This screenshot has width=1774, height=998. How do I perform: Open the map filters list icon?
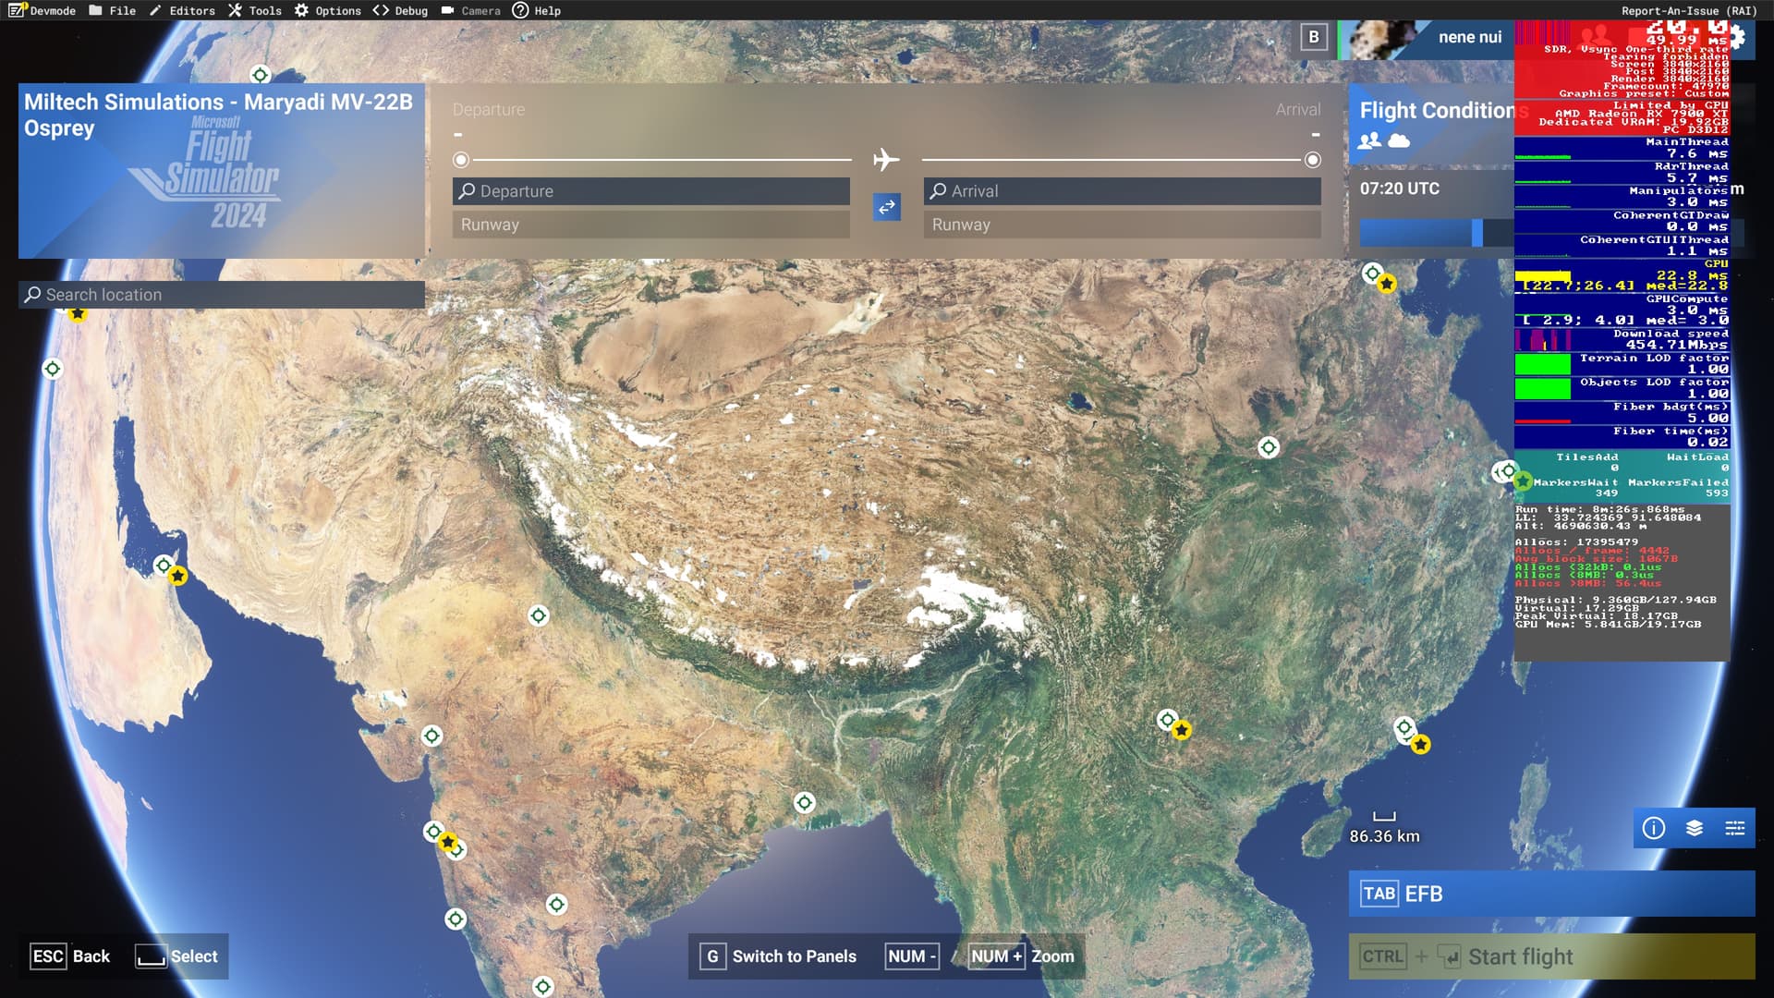[1735, 828]
